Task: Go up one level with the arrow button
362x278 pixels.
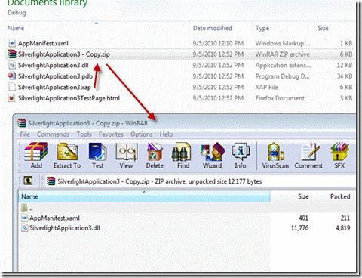Action: coord(28,181)
